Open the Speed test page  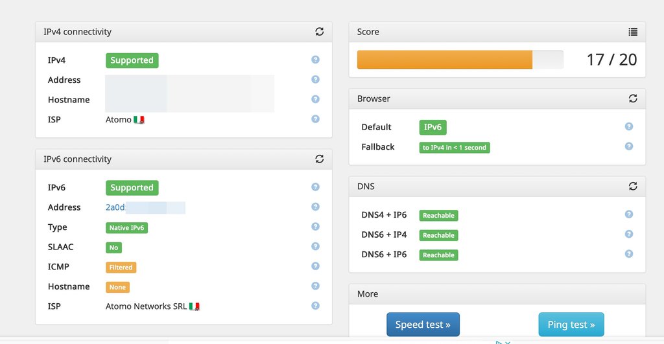pyautogui.click(x=423, y=325)
